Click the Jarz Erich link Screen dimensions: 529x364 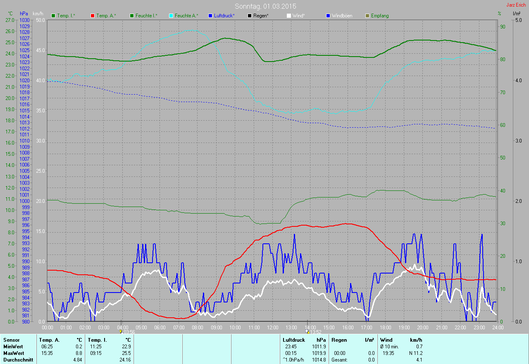tap(516, 5)
